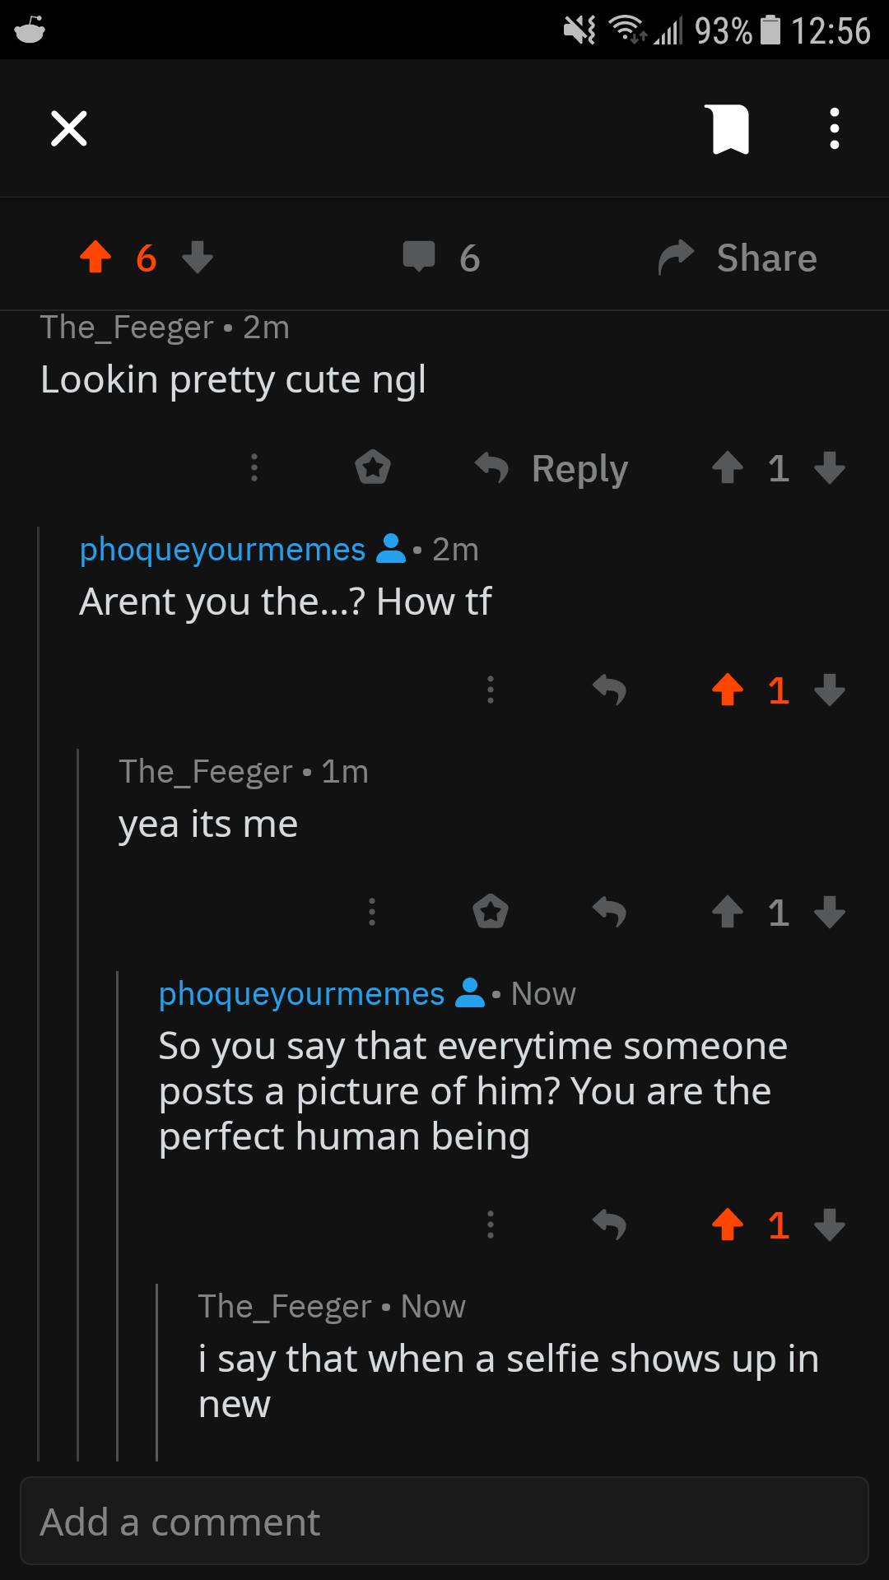
Task: Reply arrow on "Arent you the...? How tf"
Action: coord(609,690)
